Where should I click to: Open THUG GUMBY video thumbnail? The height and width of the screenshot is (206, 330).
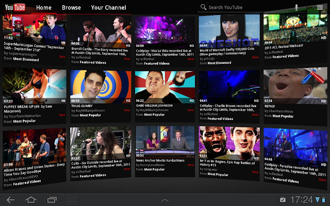pyautogui.click(x=101, y=87)
